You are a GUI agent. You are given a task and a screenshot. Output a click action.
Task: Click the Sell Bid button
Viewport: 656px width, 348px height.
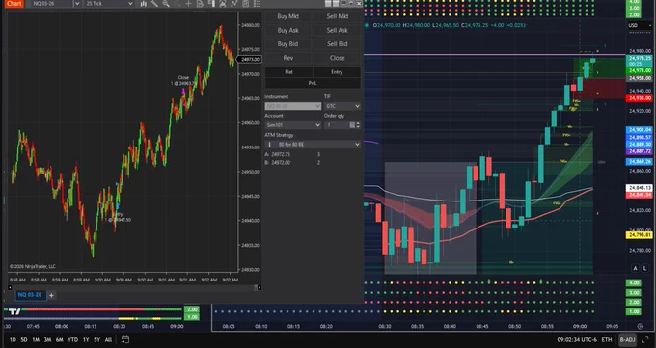pos(338,44)
